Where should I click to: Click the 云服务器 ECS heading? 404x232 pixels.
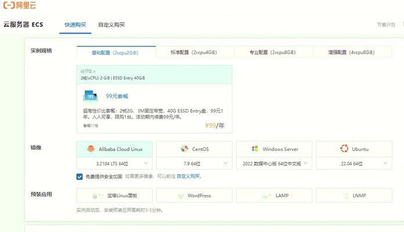tap(23, 24)
